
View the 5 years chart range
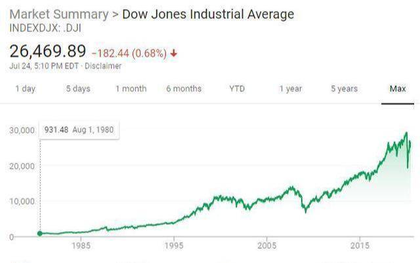click(344, 89)
